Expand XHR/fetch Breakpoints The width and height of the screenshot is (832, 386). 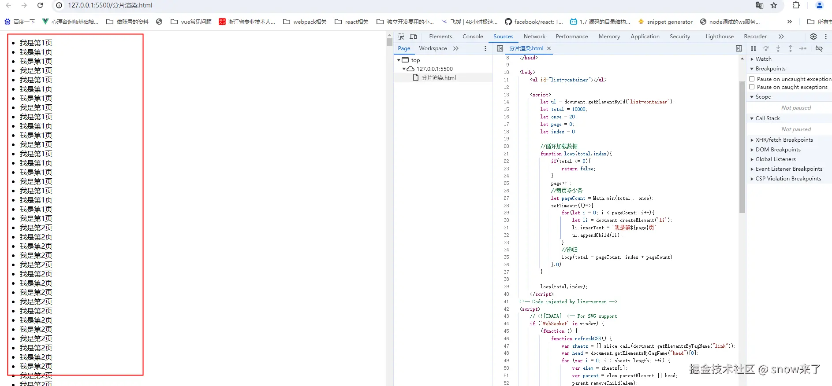pyautogui.click(x=752, y=140)
